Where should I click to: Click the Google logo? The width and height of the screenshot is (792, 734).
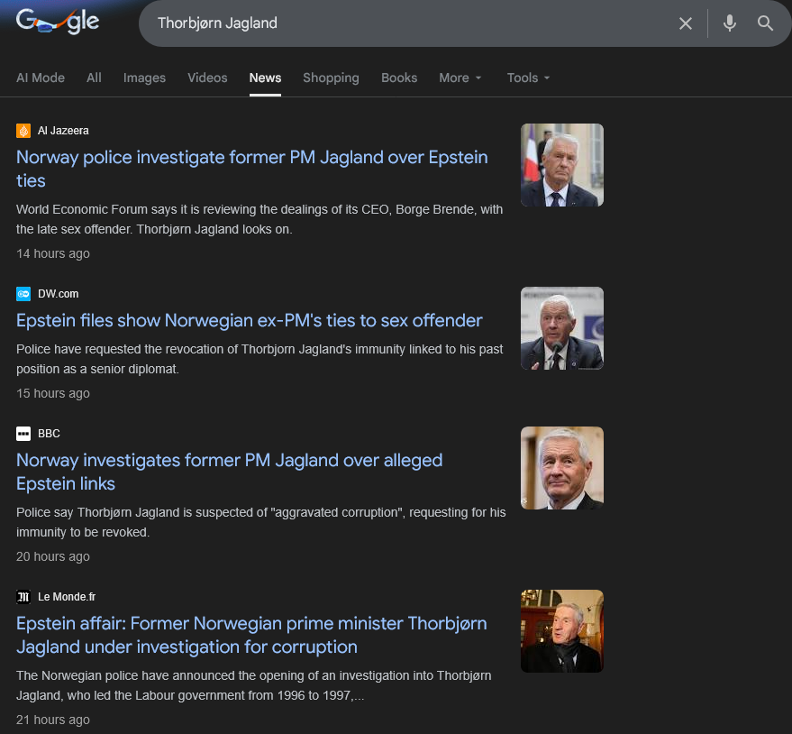58,23
